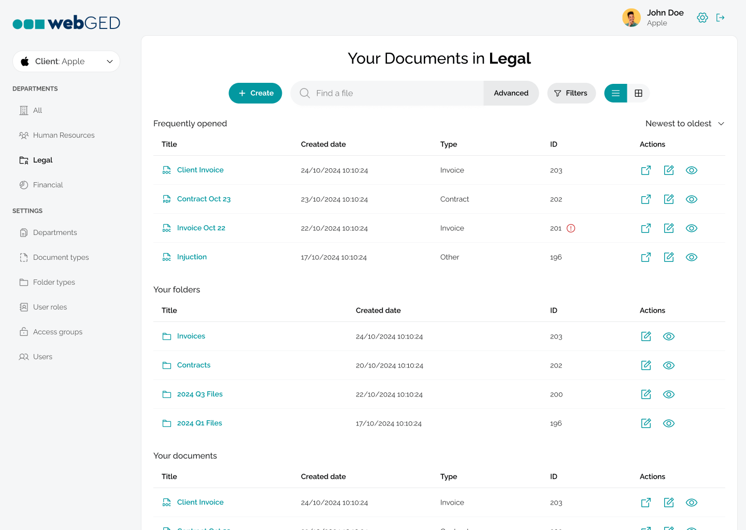Edit the Injuction document
746x530 pixels.
pos(669,257)
